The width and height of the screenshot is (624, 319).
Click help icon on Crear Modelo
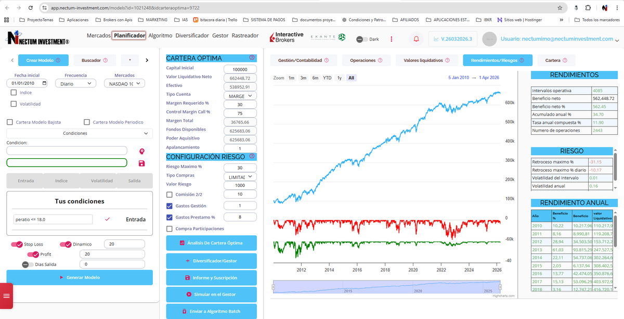click(x=58, y=60)
